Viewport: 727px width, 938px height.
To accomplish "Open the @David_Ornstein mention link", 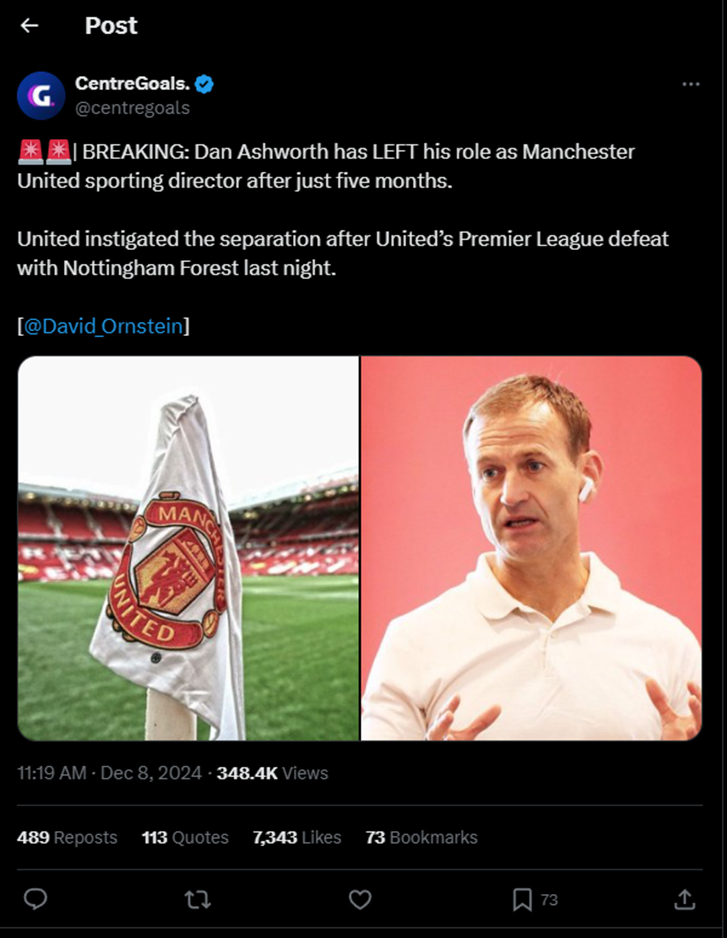I will click(x=103, y=326).
